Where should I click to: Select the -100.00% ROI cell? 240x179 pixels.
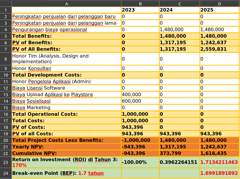click(x=140, y=162)
